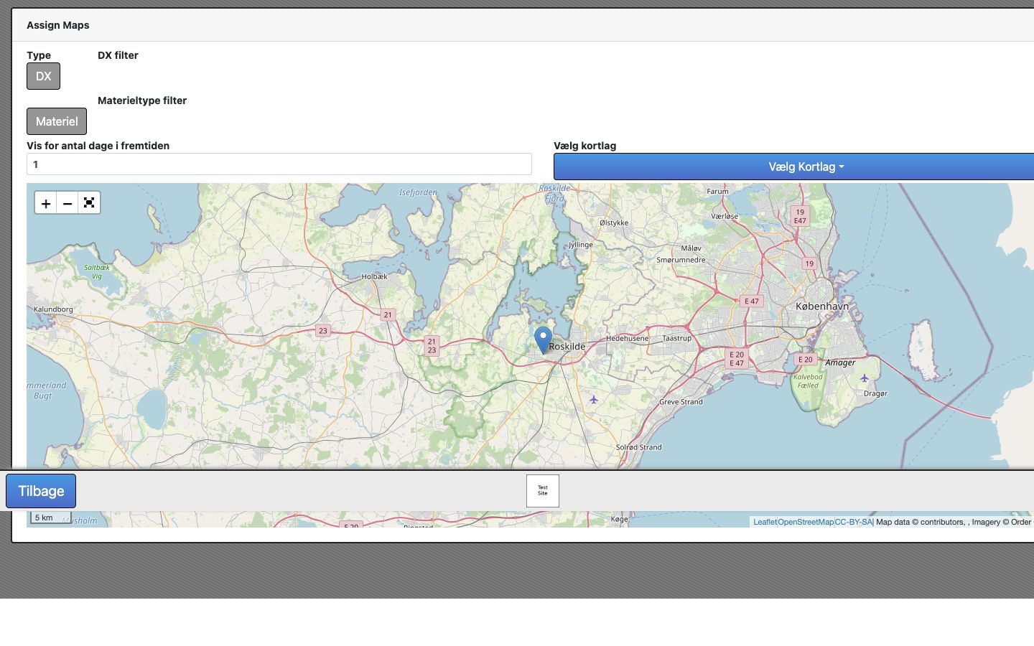Click the Isefjorden water label
This screenshot has width=1034, height=646.
[x=418, y=192]
